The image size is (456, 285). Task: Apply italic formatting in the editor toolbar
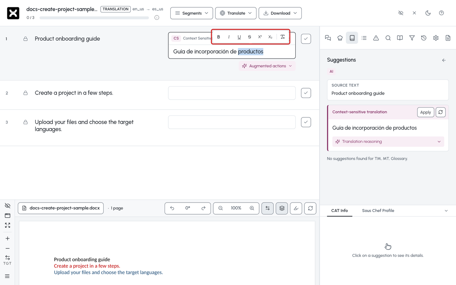click(x=229, y=37)
